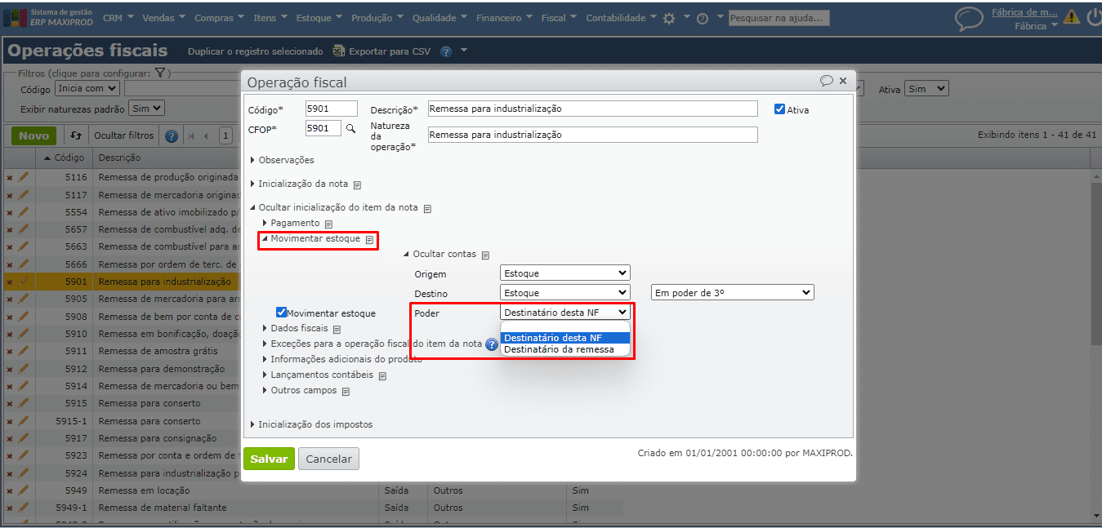The image size is (1102, 528).
Task: Expand the Outros campos section
Action: (x=299, y=390)
